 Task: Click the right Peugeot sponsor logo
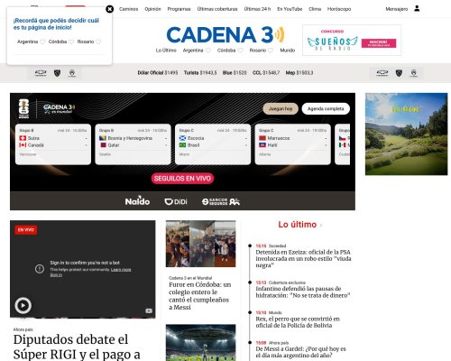pyautogui.click(x=399, y=73)
